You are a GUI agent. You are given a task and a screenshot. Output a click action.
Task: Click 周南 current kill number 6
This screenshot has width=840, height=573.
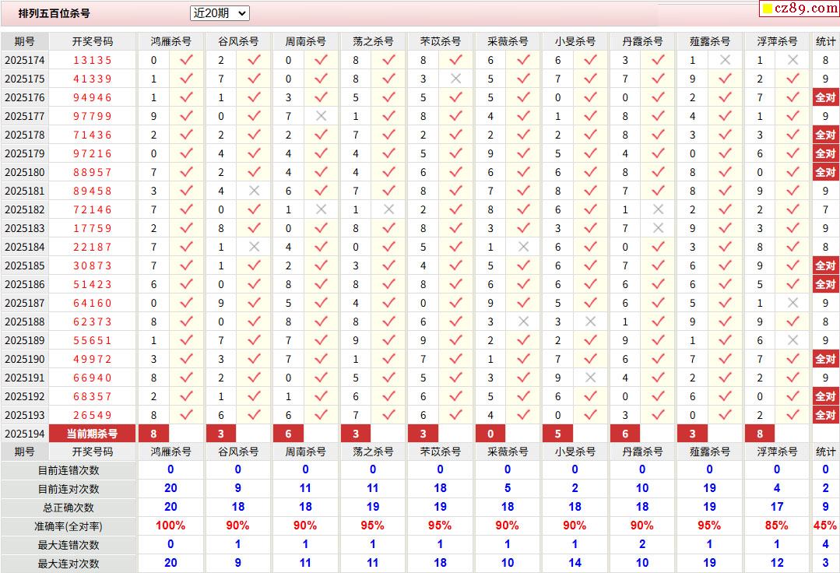point(289,434)
